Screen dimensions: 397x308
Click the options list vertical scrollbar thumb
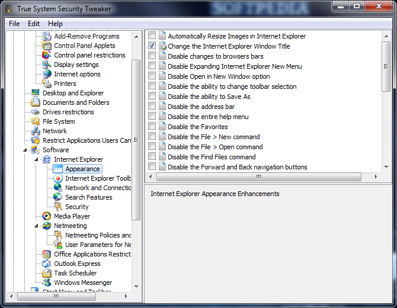click(386, 66)
